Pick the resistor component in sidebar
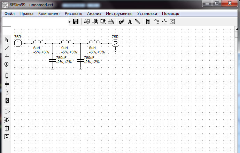 pyautogui.click(x=7, y=75)
